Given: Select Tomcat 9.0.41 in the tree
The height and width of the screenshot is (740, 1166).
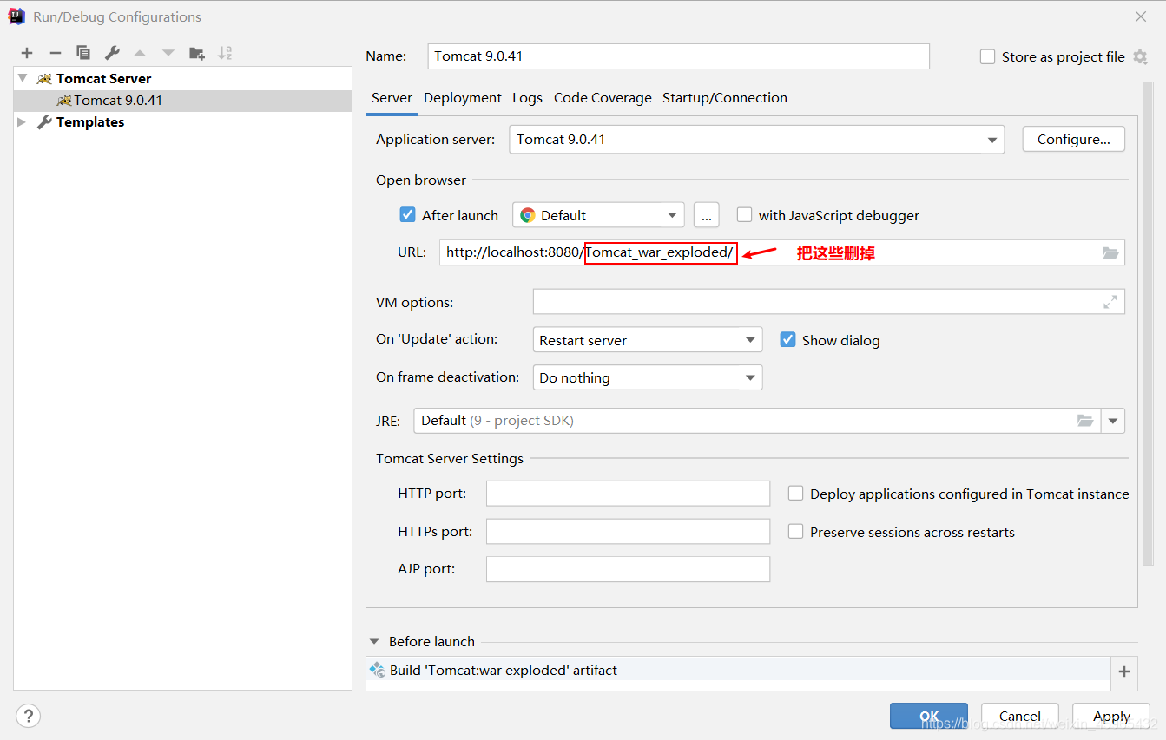Looking at the screenshot, I should coord(183,101).
